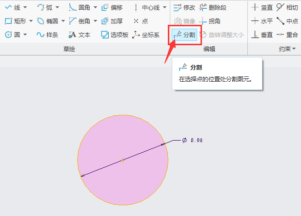Click the Divide (分割) tool
301x216 pixels.
(x=184, y=35)
